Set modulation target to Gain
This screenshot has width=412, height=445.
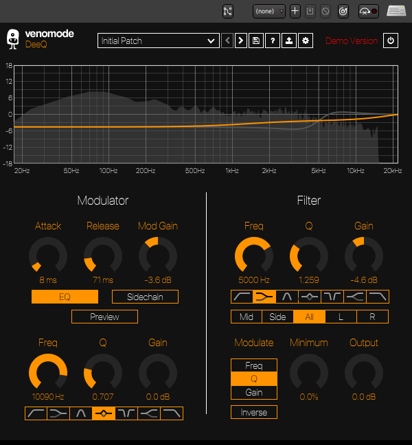coord(254,392)
